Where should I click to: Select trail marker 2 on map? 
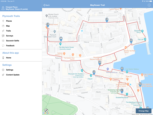(140, 85)
